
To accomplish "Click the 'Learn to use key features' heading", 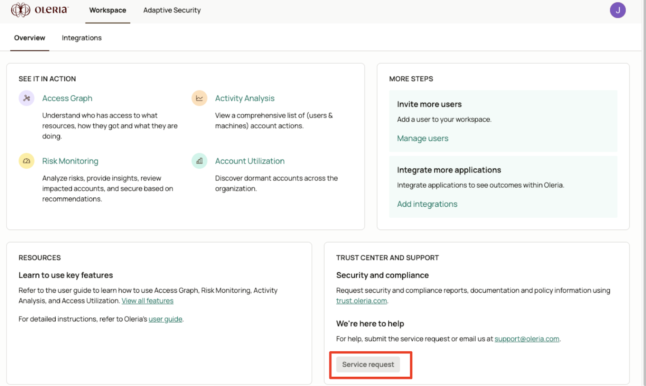I will pos(66,275).
